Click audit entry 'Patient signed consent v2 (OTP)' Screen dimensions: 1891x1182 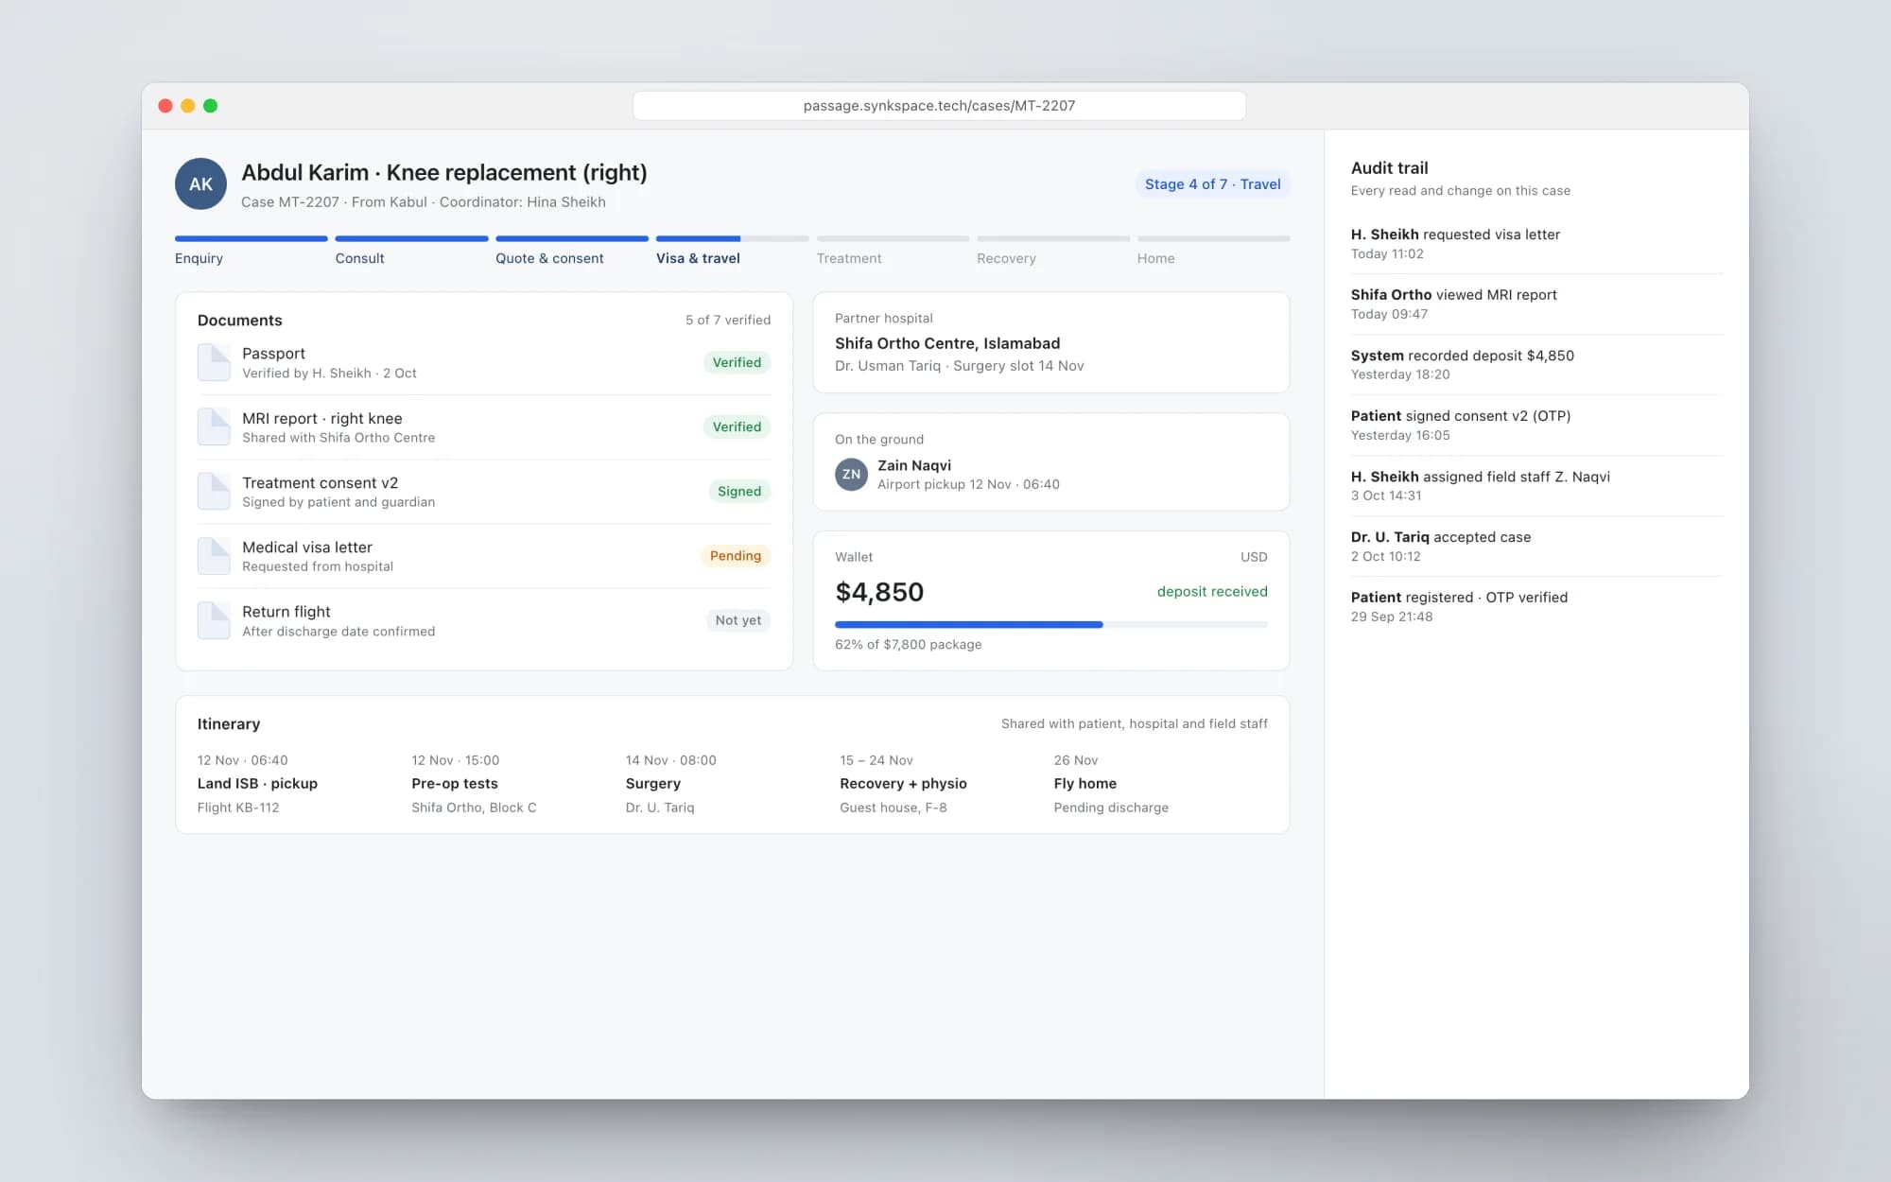(x=1536, y=425)
